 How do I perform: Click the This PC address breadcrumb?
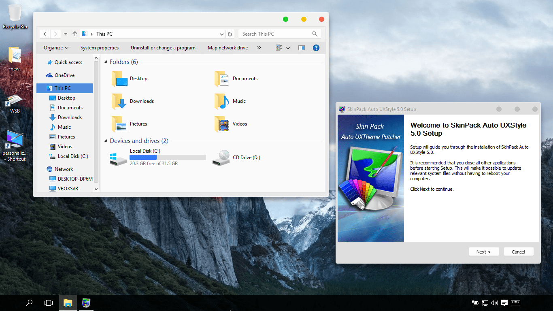104,34
